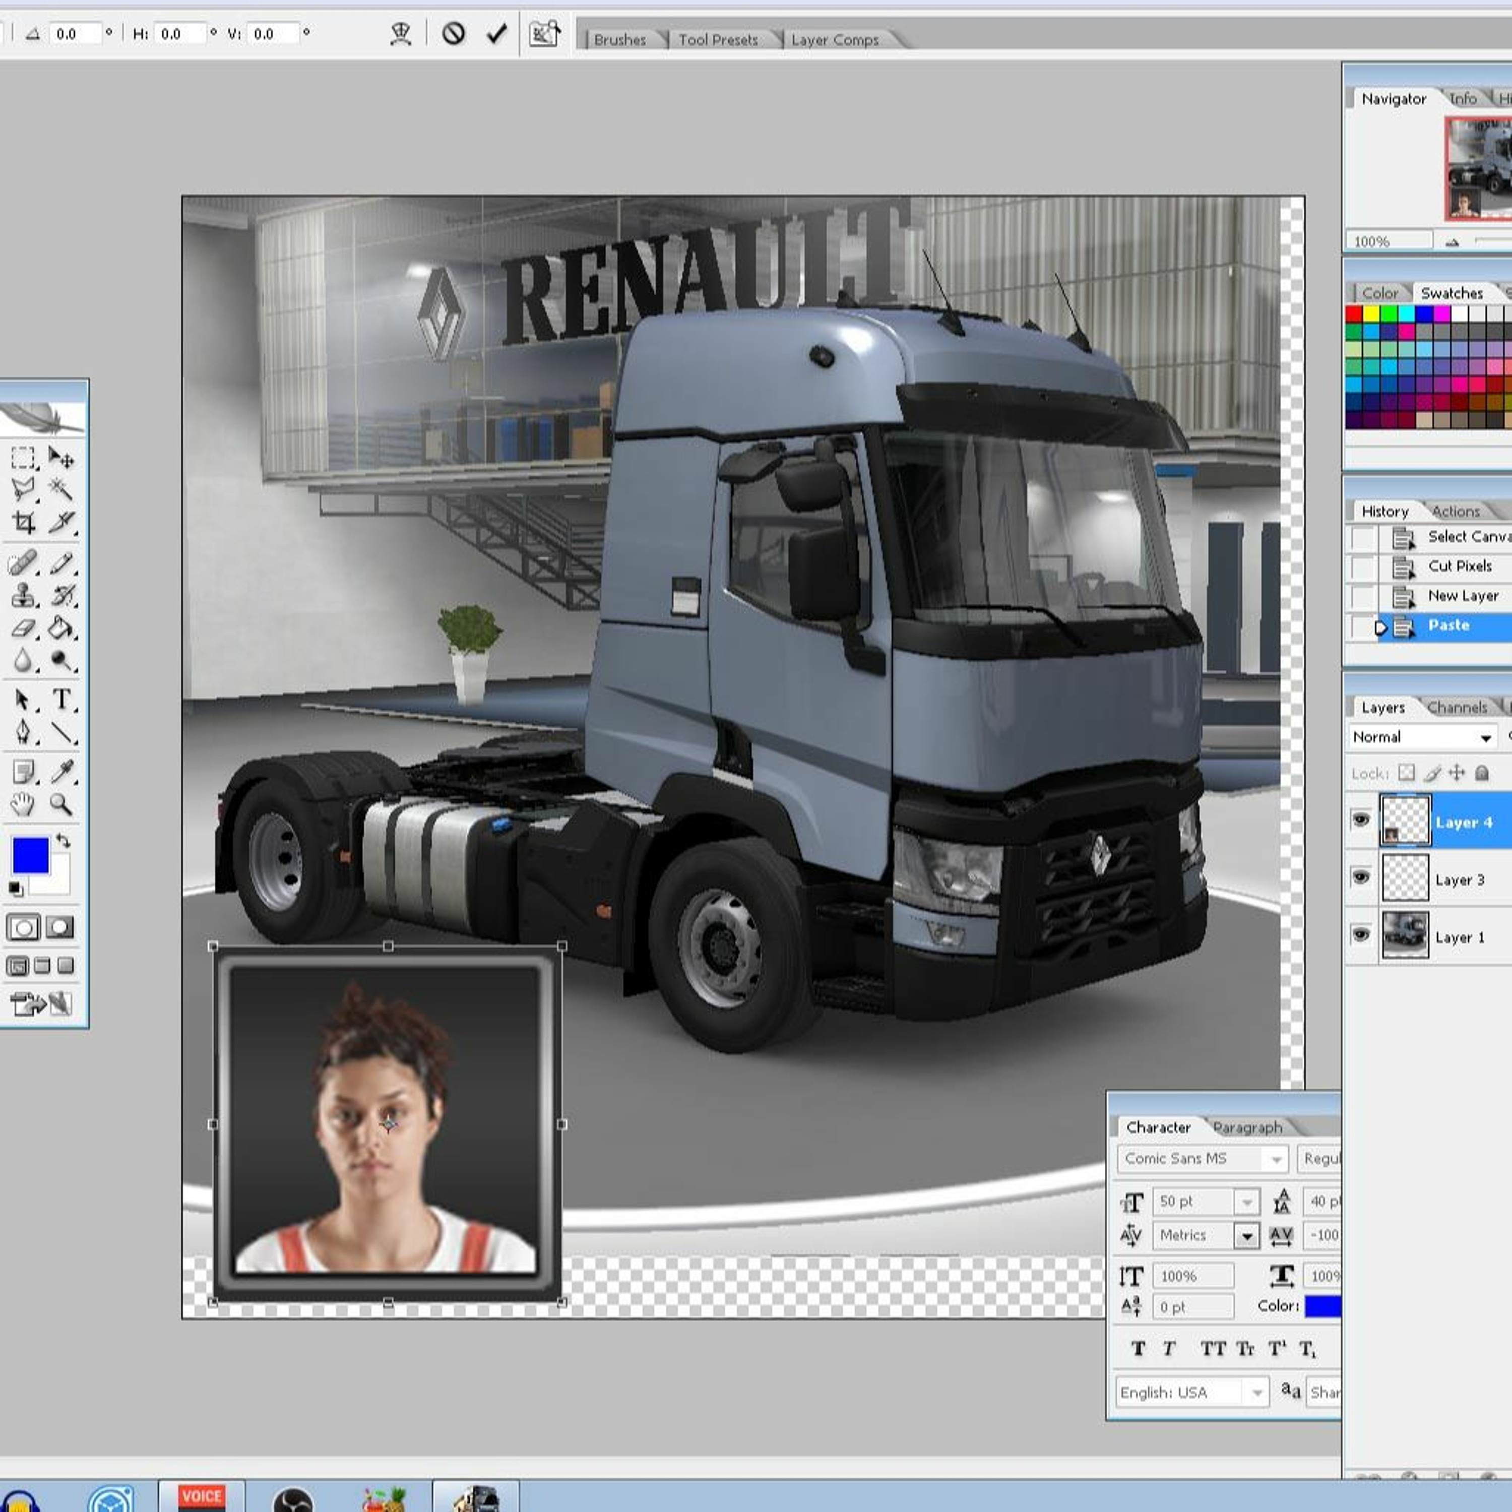This screenshot has width=1512, height=1512.
Task: Pick the red swatch in Swatches panel
Action: [1355, 314]
